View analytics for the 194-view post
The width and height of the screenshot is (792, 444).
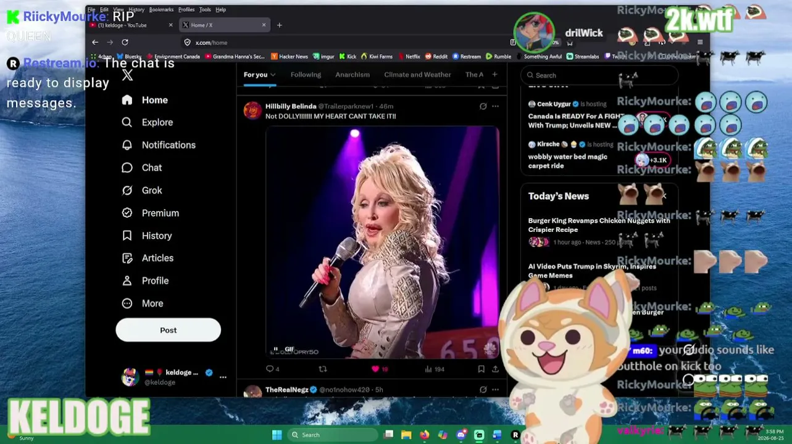pos(434,369)
